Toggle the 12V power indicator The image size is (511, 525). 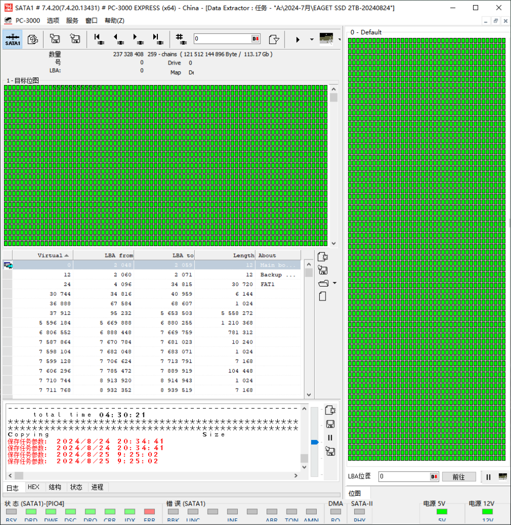487,512
